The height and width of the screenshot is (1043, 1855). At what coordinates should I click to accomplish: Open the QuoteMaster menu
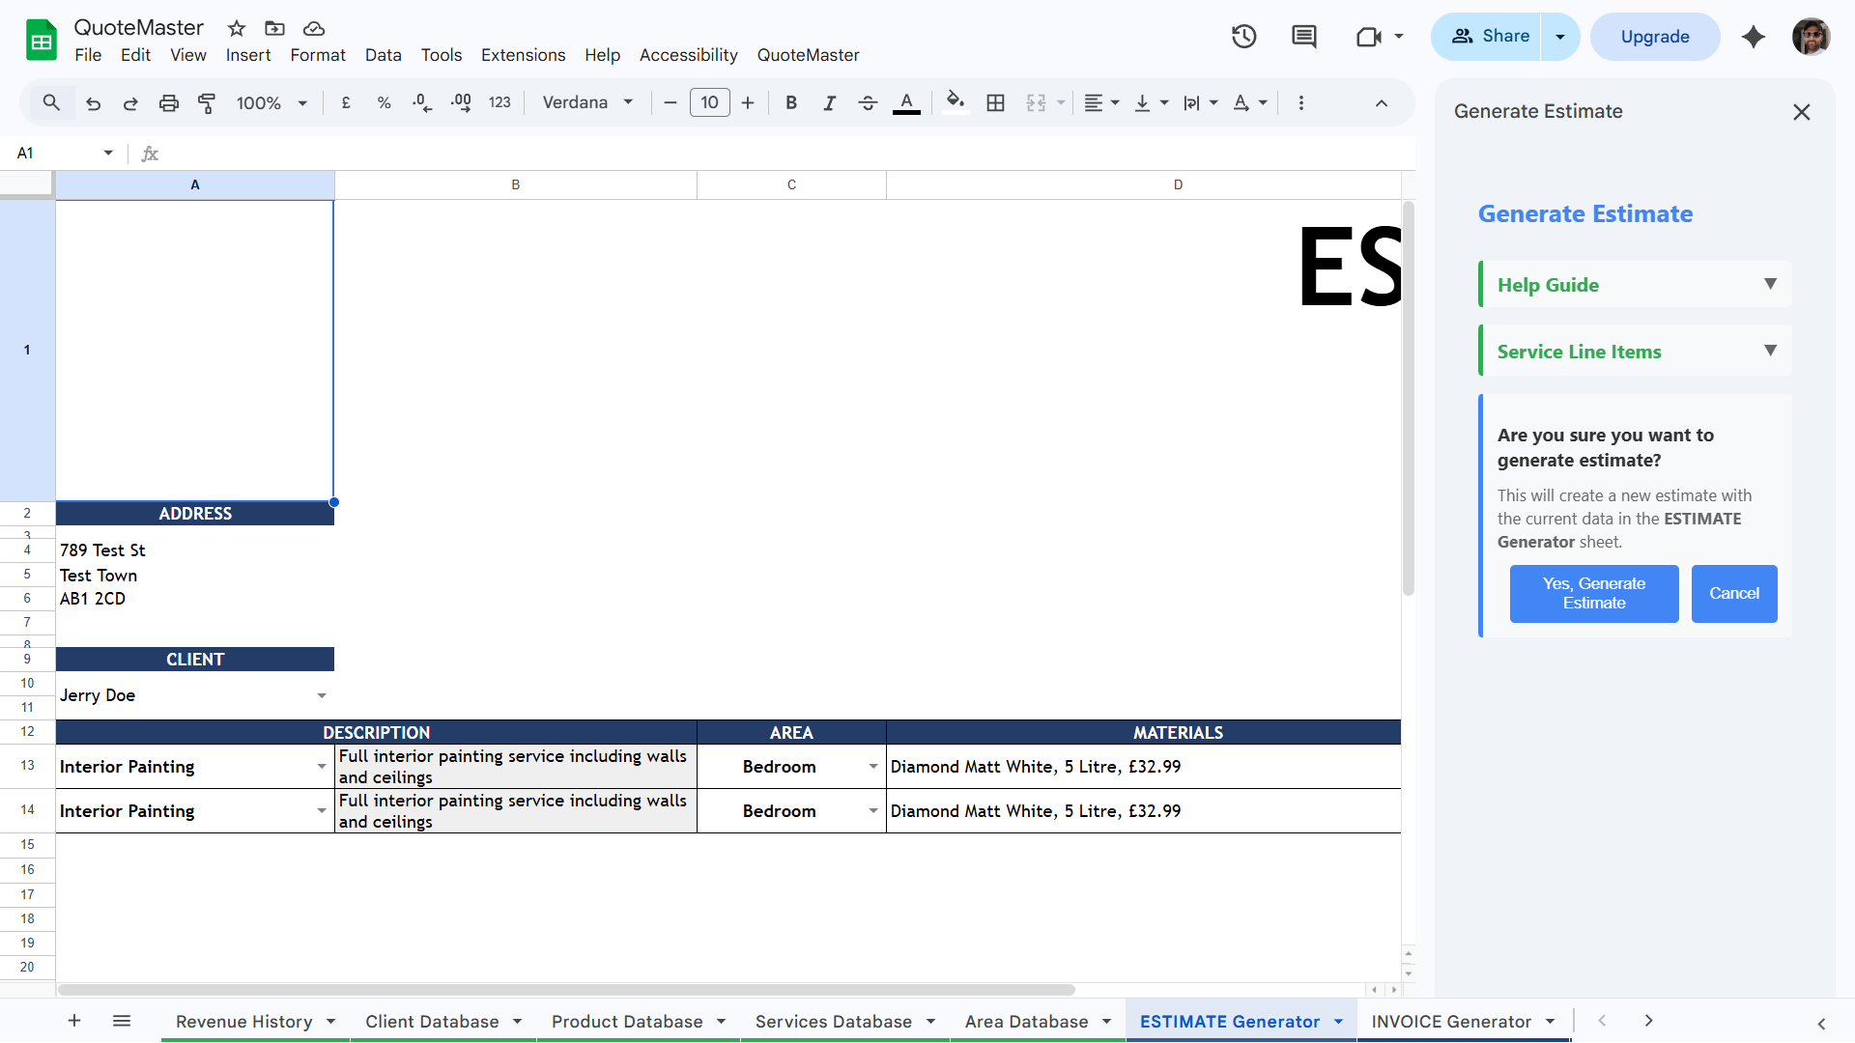pos(808,55)
